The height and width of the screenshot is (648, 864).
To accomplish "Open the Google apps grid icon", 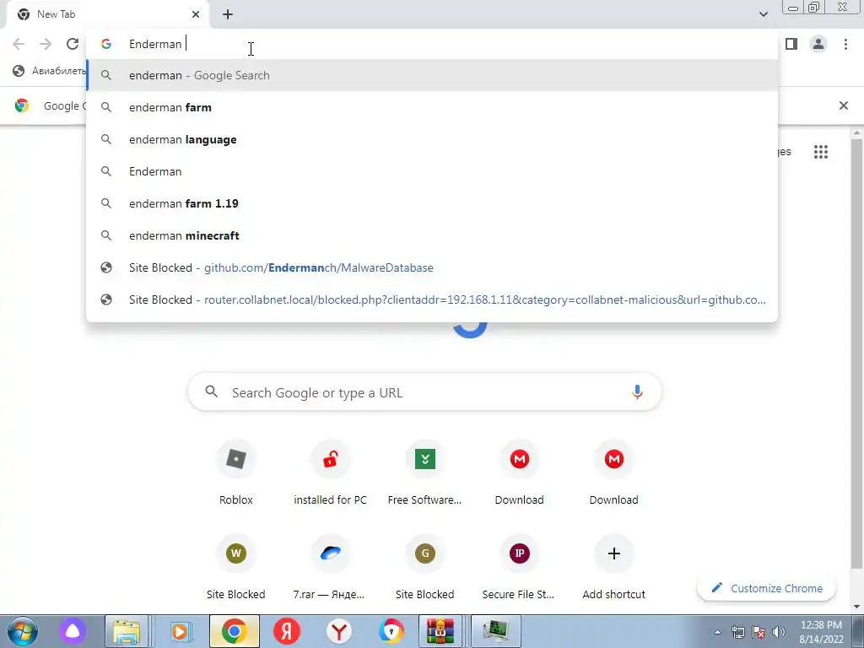I will pos(820,152).
